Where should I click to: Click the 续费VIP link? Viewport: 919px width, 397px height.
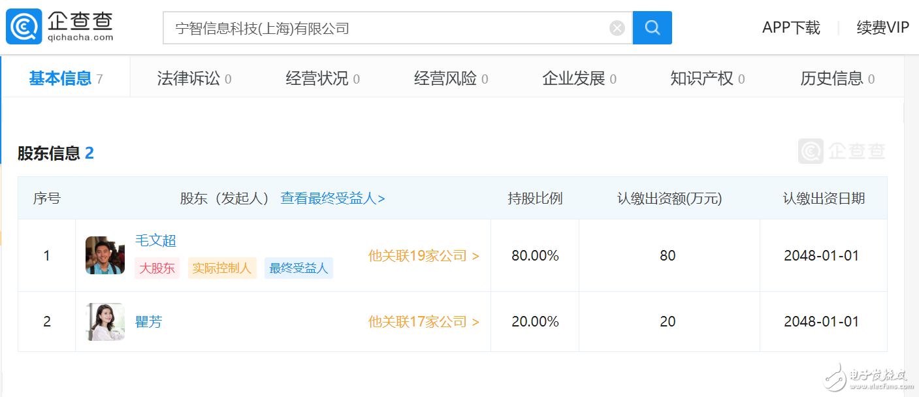coord(882,27)
